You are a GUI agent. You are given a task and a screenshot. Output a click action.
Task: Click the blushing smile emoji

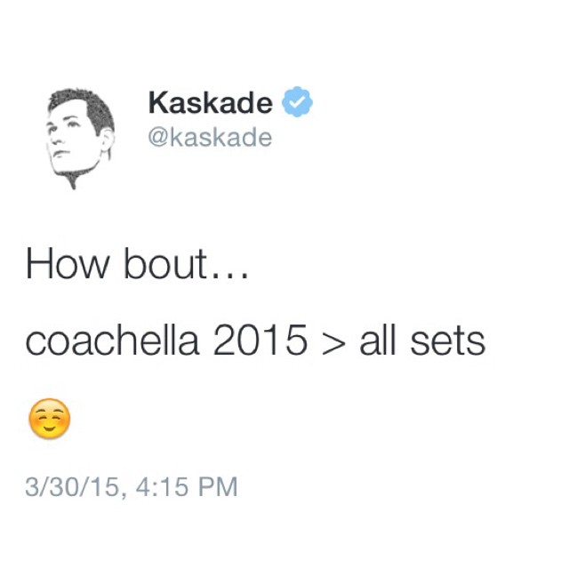point(50,419)
